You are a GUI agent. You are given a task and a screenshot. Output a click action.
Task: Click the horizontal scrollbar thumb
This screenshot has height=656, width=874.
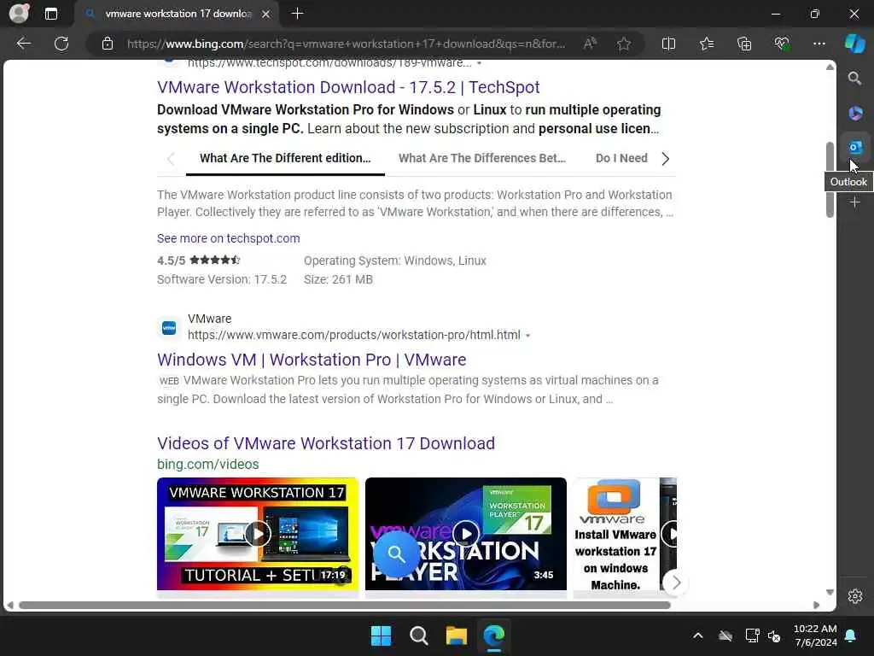point(345,606)
